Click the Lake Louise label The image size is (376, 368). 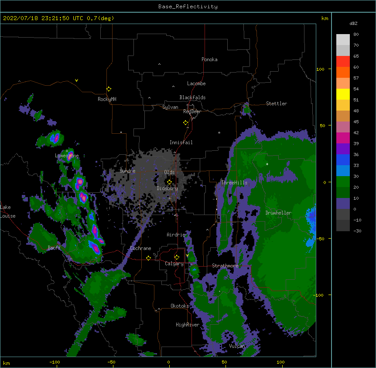8,212
